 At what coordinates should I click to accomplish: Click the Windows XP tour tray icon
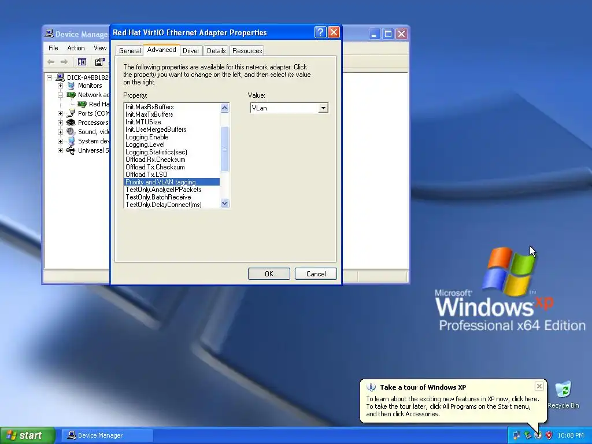[x=538, y=435]
